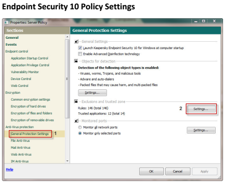
Task: Select Vulnerability Monitor in Sections
Action: (25, 72)
